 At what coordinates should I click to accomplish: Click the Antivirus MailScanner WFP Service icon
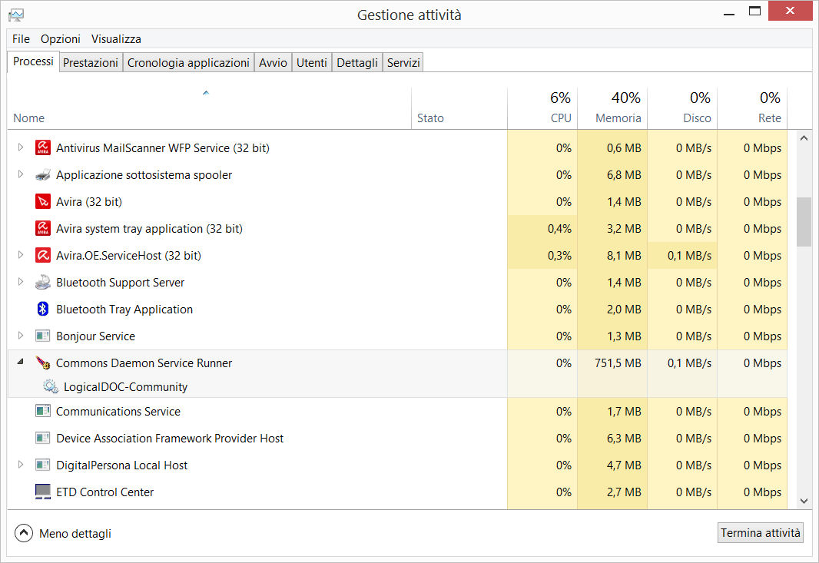[43, 147]
